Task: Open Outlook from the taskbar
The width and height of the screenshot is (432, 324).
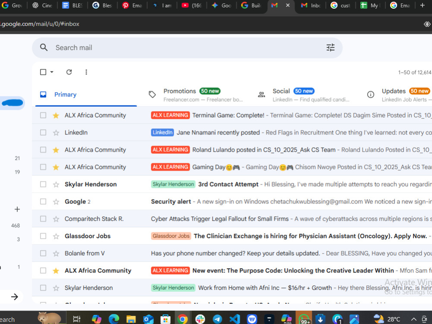Action: coord(148,319)
